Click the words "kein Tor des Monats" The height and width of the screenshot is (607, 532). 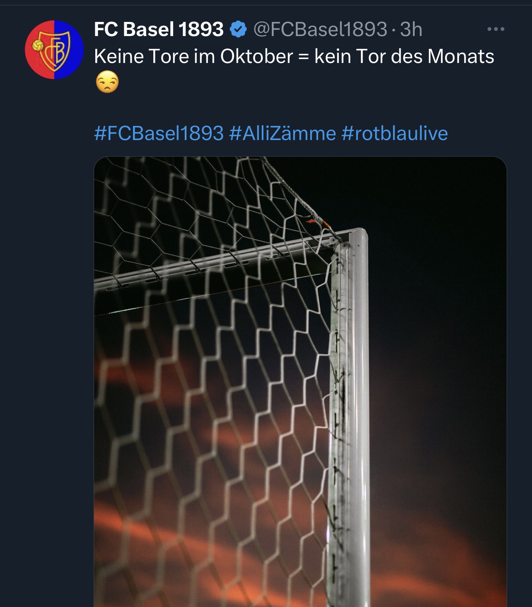point(404,56)
